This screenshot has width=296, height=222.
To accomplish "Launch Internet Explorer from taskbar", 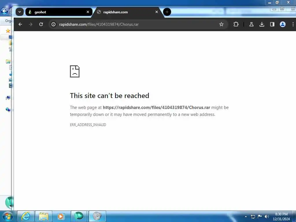I will tap(26, 216).
